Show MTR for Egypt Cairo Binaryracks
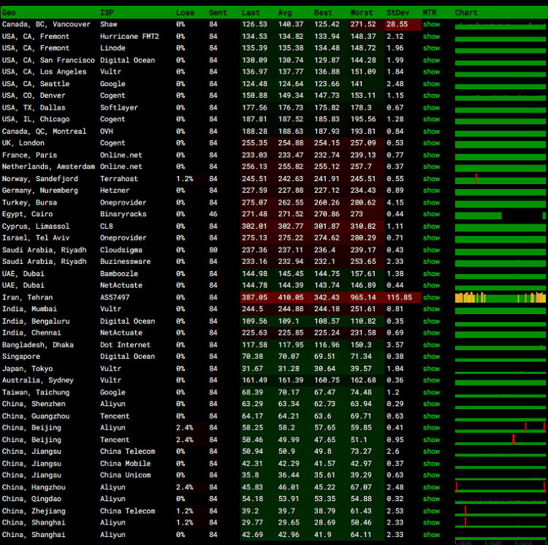The width and height of the screenshot is (548, 545). pyautogui.click(x=431, y=214)
